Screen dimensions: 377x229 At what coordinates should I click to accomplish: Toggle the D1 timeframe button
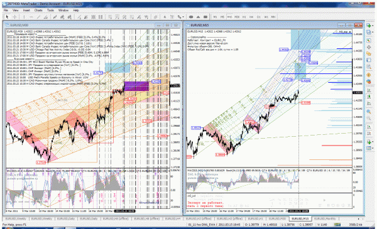(258, 17)
